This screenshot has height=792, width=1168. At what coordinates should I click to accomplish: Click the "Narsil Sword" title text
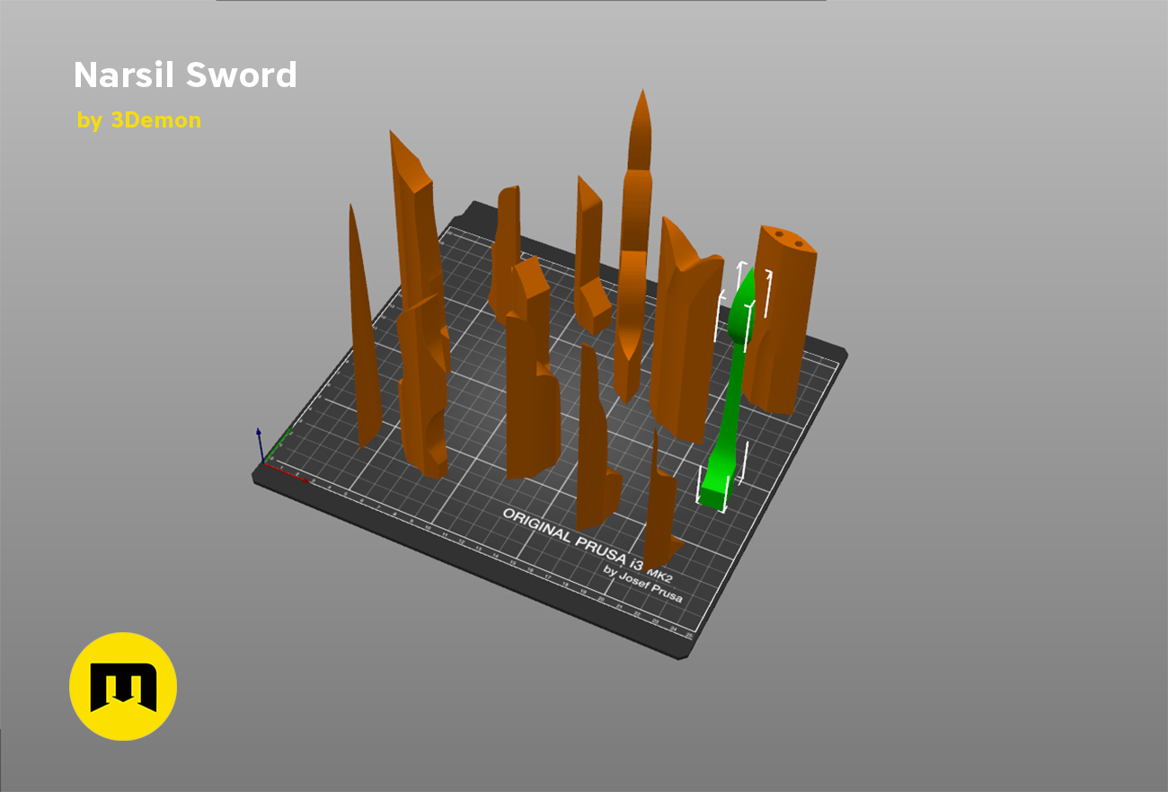[x=185, y=75]
